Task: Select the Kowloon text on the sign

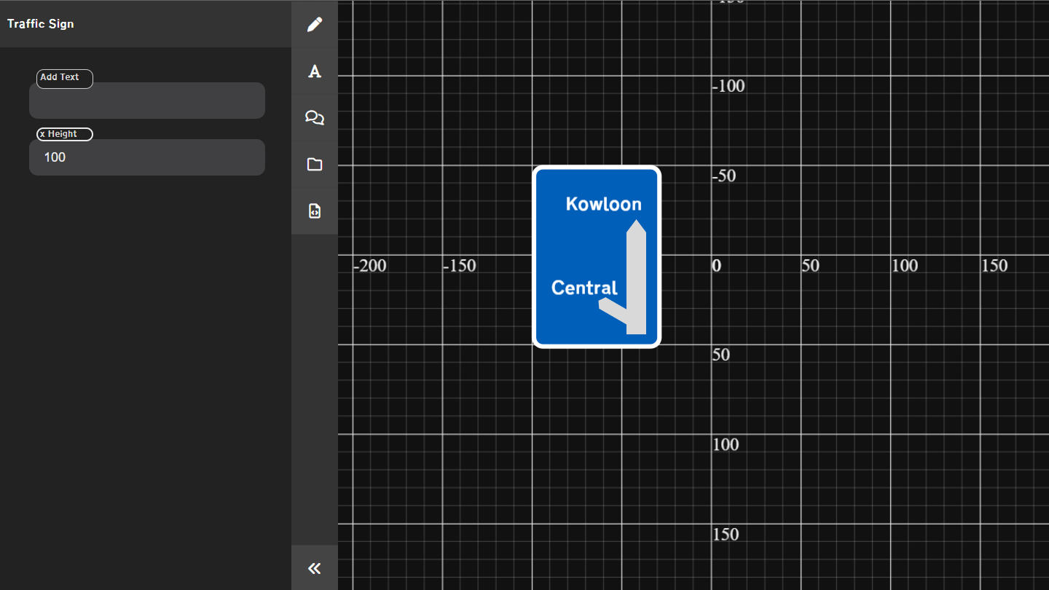Action: coord(603,204)
